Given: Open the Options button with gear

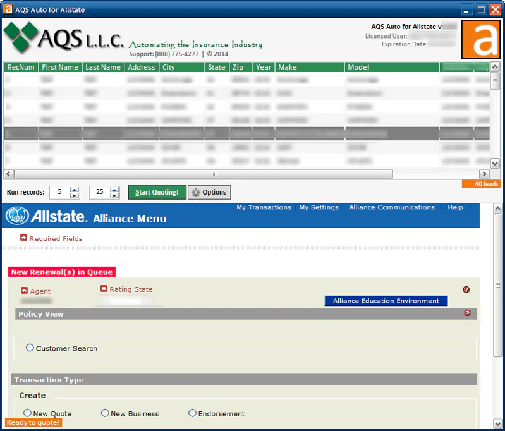Looking at the screenshot, I should pyautogui.click(x=209, y=192).
